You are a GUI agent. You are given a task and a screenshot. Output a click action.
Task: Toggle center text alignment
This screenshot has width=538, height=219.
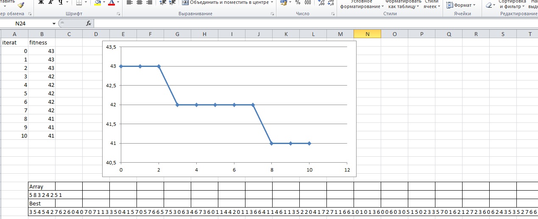[139, 3]
